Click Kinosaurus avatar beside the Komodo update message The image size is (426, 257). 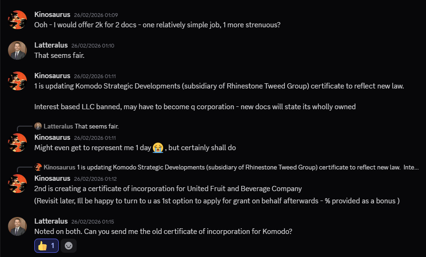17,81
